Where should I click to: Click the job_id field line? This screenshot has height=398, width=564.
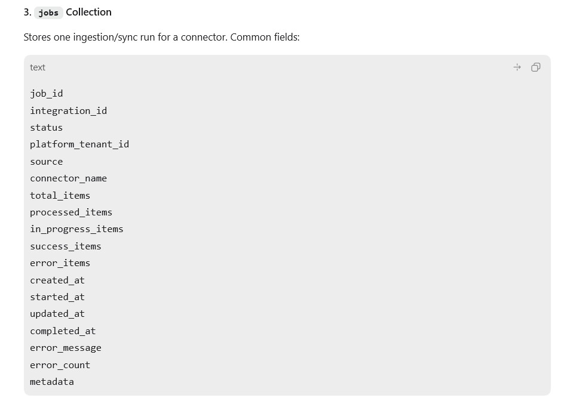pyautogui.click(x=47, y=94)
